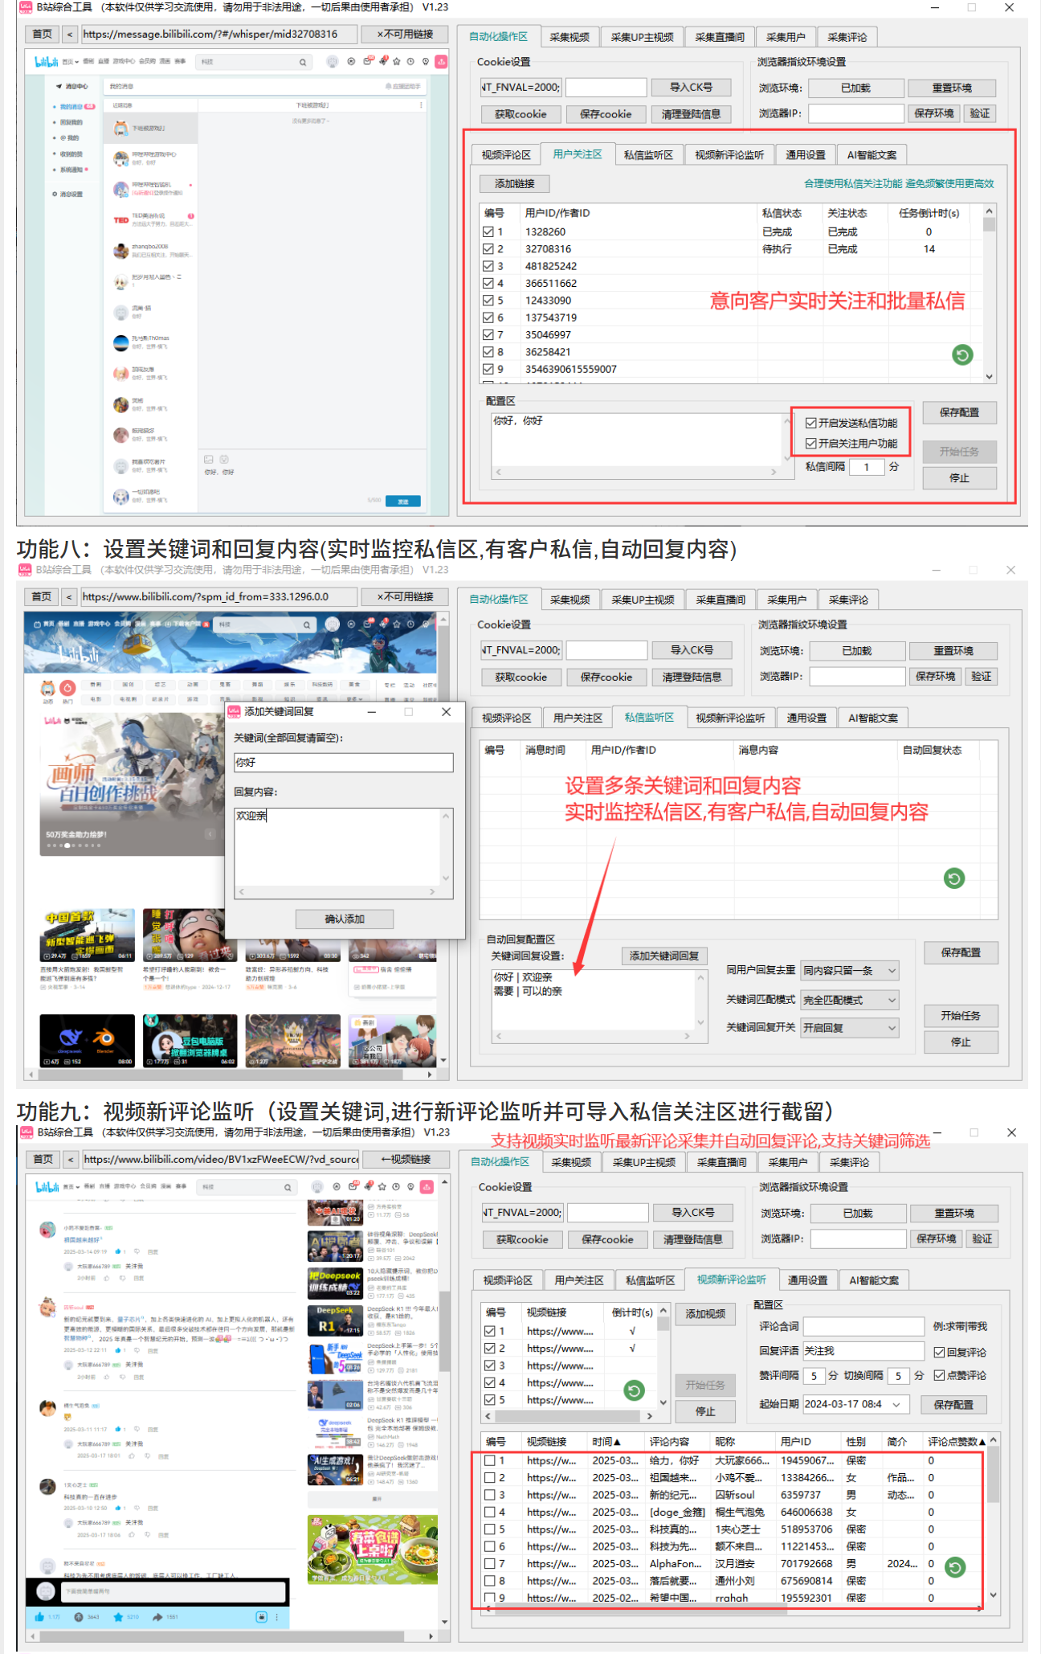The image size is (1041, 1654).
Task: Open 关键词回复开关 dropdown
Action: [850, 1027]
